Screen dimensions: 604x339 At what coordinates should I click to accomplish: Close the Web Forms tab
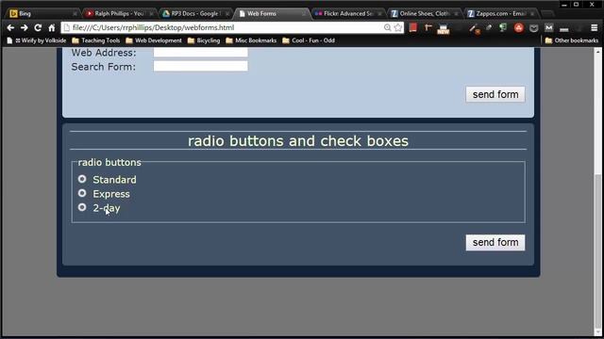tap(304, 14)
